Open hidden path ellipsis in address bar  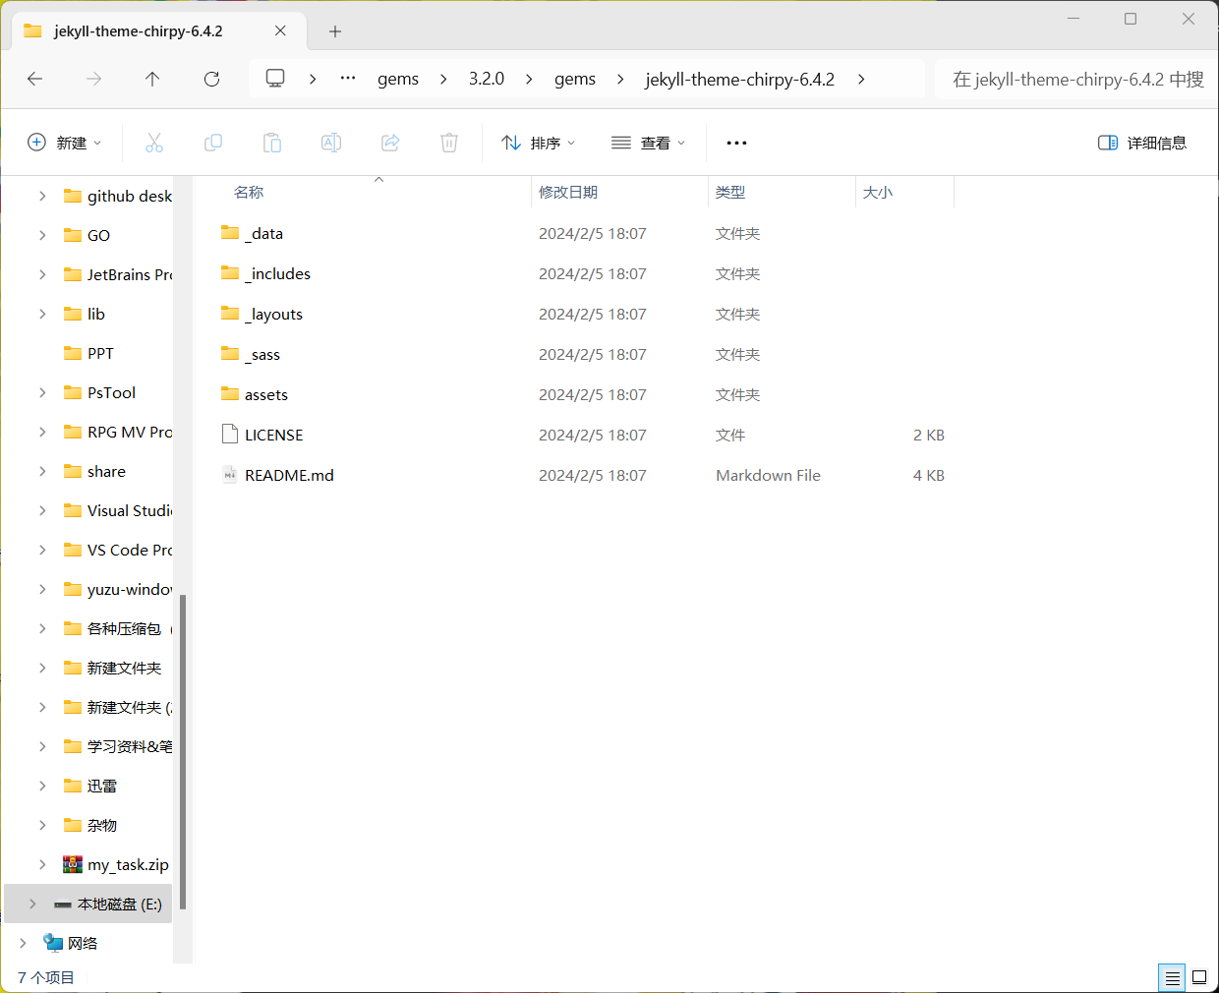(348, 78)
